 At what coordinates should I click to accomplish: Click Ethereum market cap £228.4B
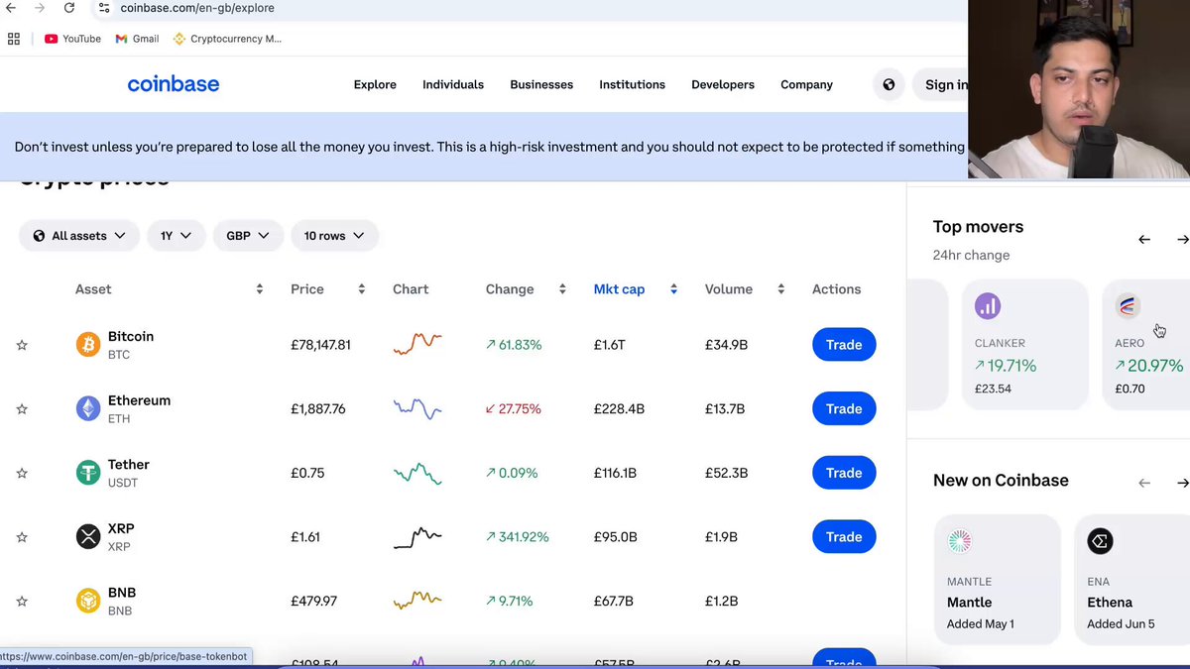[x=619, y=409]
